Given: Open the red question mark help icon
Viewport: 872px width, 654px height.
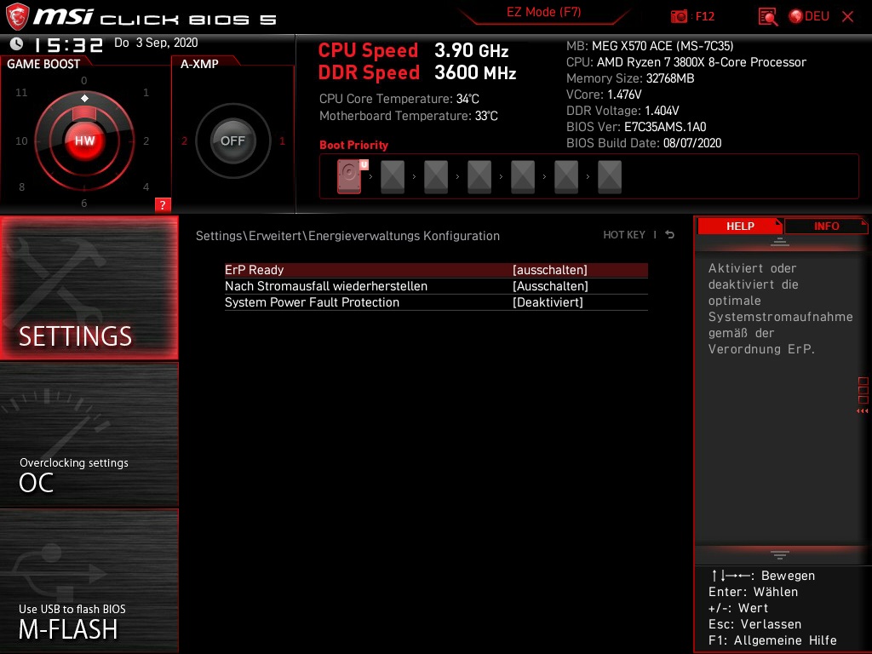Looking at the screenshot, I should coord(163,204).
